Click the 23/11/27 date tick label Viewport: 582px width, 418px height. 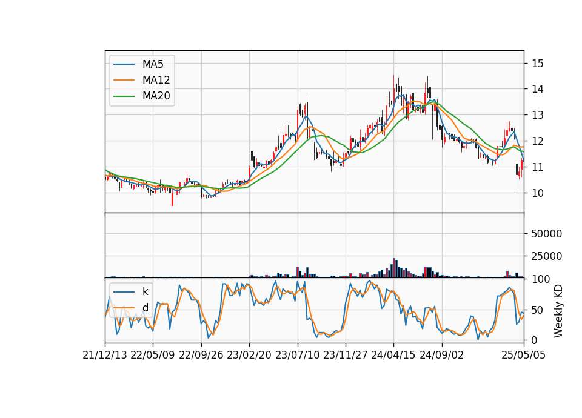346,356
